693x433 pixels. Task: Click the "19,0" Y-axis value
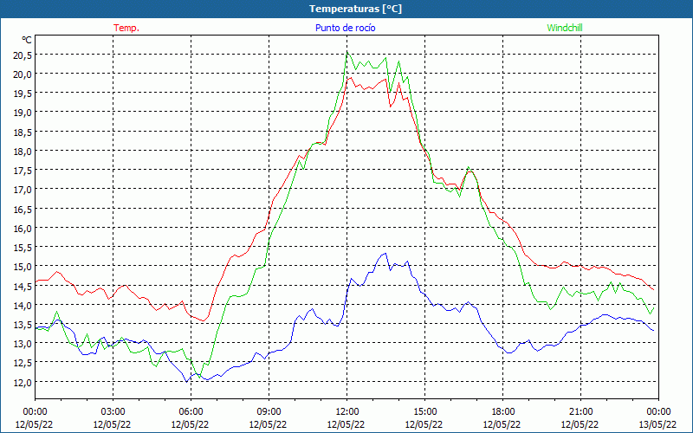click(23, 113)
